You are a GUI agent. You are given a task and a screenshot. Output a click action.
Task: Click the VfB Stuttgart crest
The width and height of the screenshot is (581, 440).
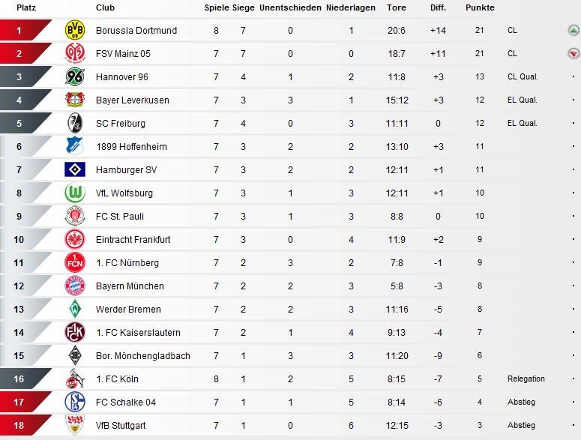[x=74, y=426]
